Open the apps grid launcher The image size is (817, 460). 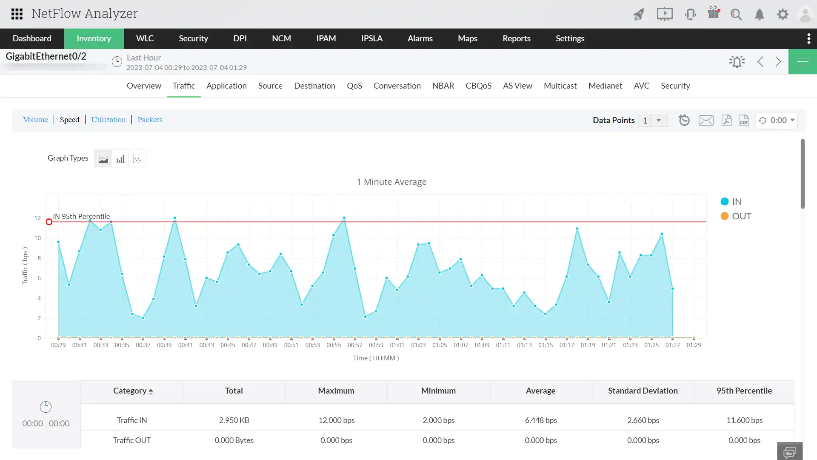coord(17,14)
